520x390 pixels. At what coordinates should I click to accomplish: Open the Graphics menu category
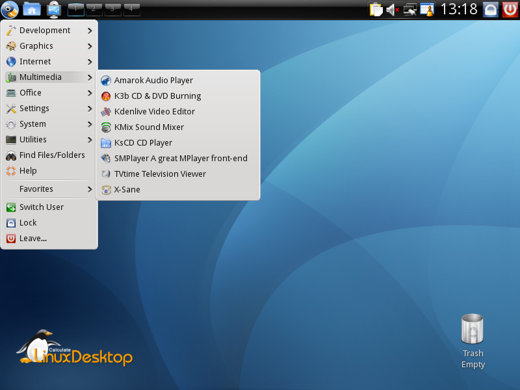point(49,46)
